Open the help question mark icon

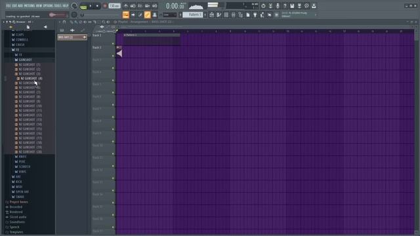285,6
